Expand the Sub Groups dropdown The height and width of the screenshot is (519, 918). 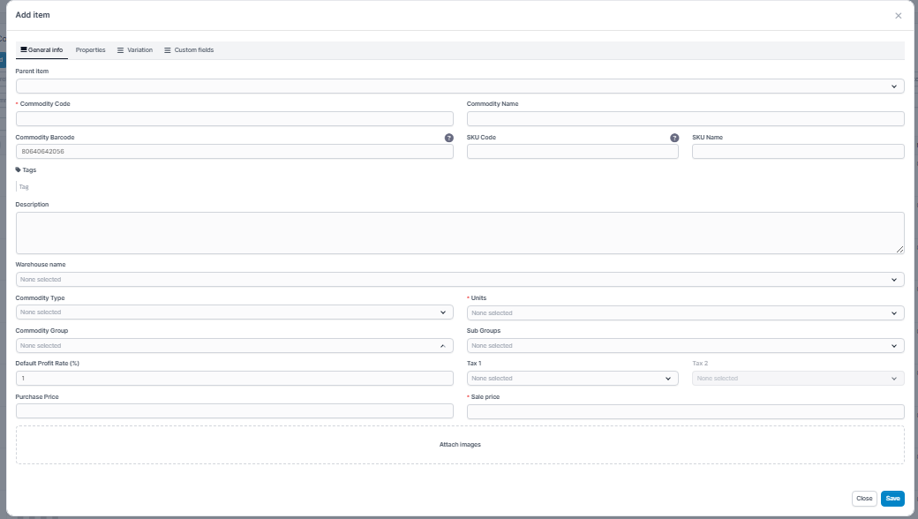click(685, 346)
